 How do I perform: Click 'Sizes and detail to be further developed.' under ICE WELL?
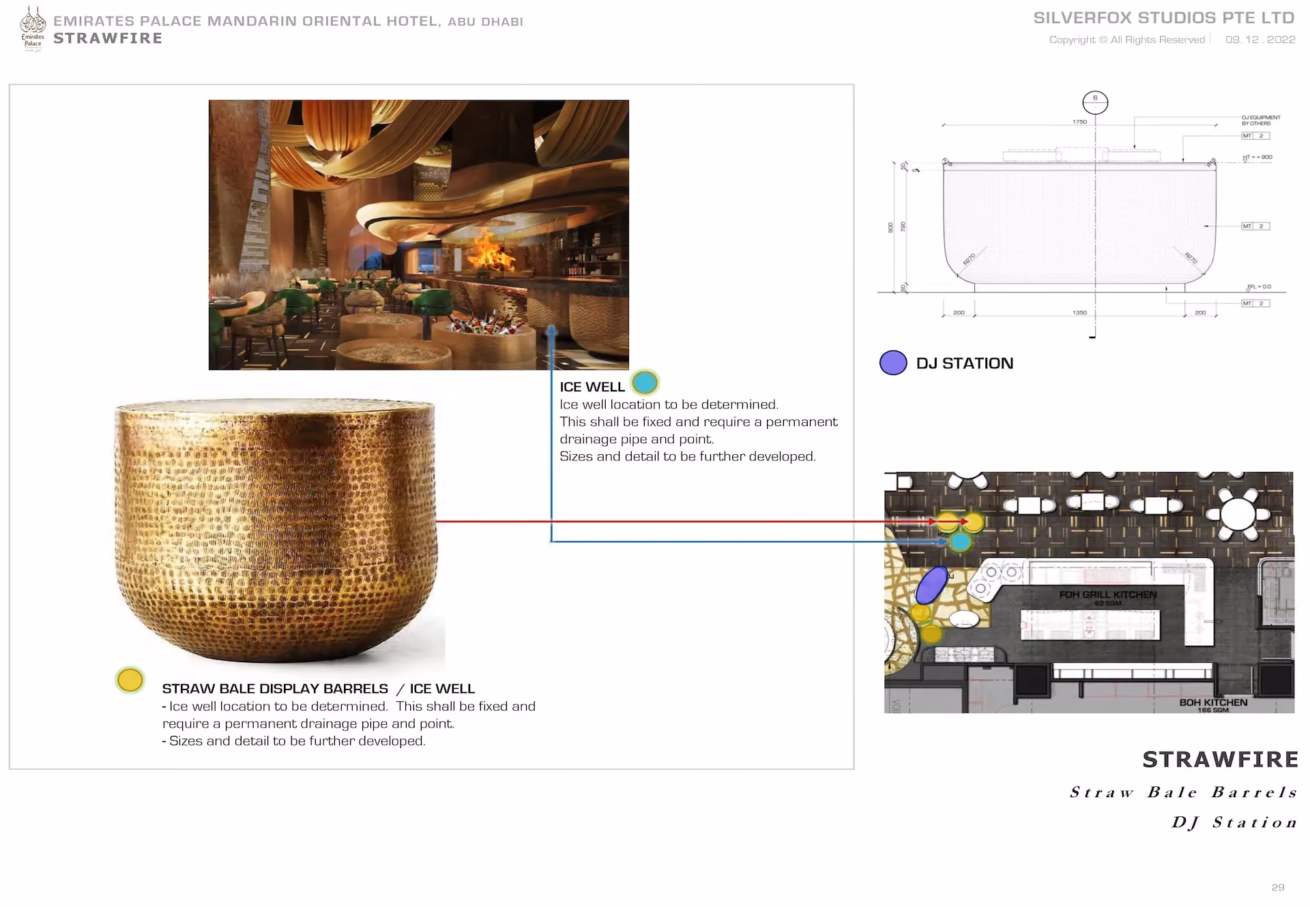[x=688, y=456]
